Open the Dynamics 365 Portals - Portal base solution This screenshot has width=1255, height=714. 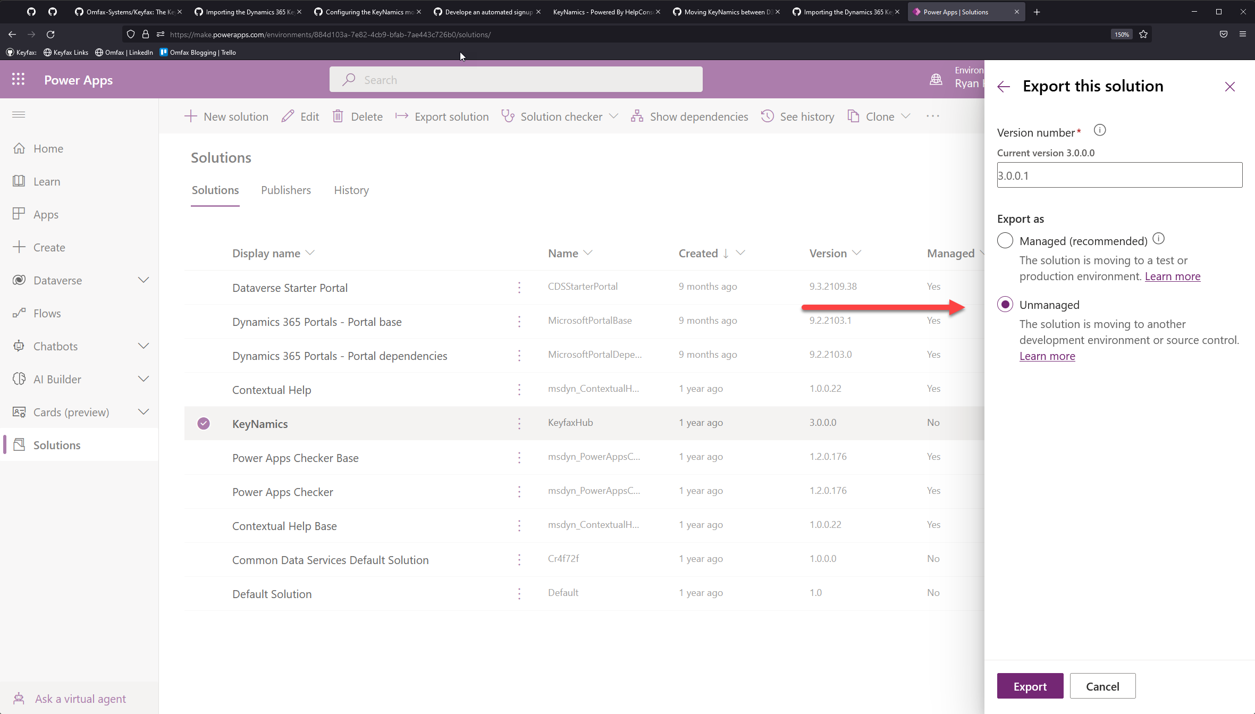click(x=317, y=322)
